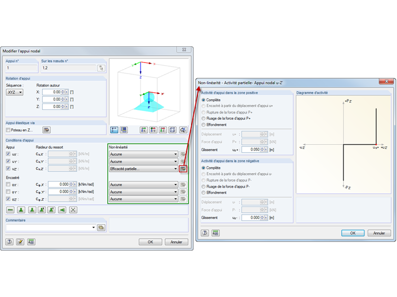
Task: Close the Non-linéarité dialog
Action: (x=387, y=81)
